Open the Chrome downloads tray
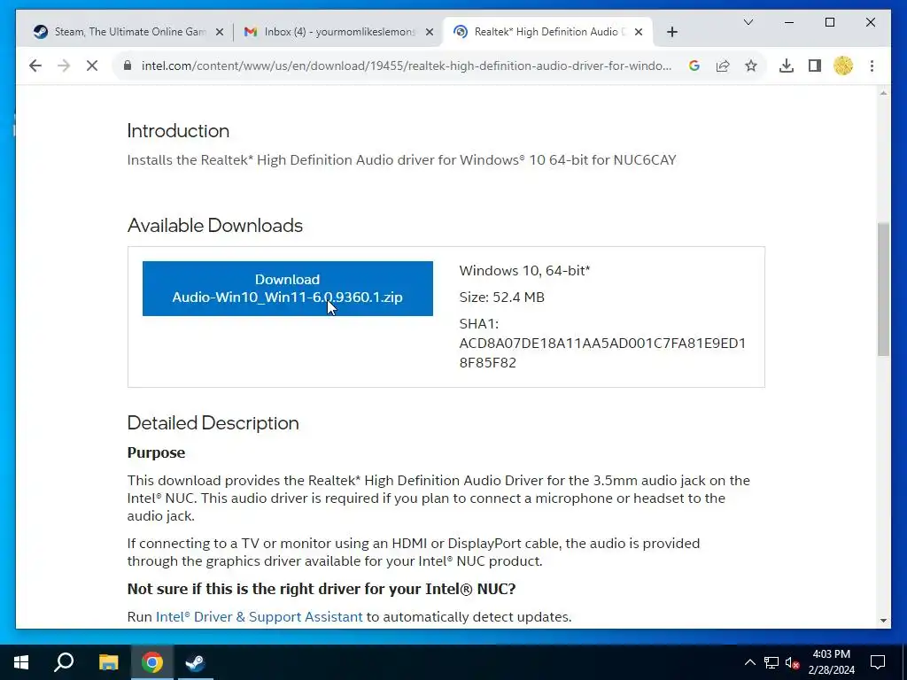This screenshot has height=680, width=907. click(787, 66)
